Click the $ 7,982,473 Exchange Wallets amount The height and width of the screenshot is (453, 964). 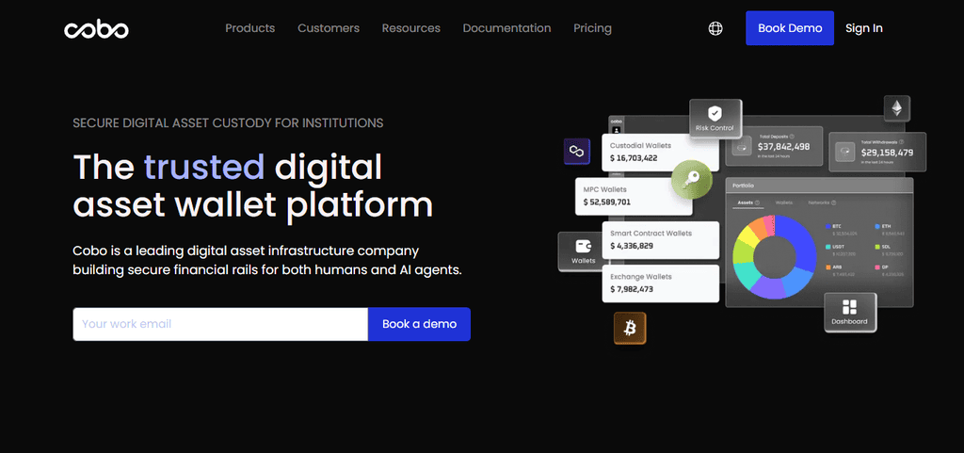point(632,289)
